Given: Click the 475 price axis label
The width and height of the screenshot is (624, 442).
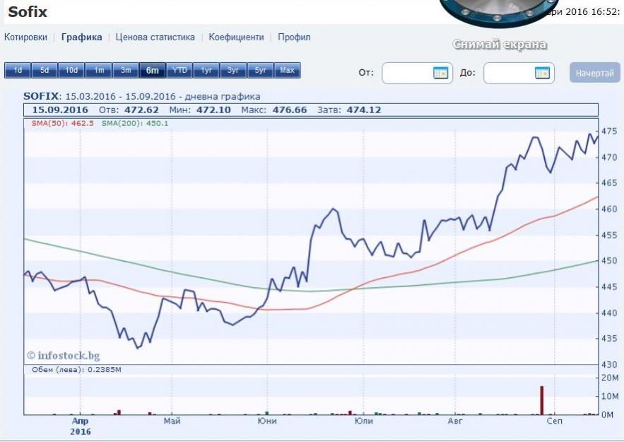Looking at the screenshot, I should click(x=609, y=132).
